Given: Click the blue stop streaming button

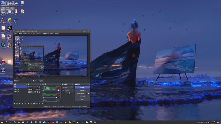Looking at the screenshot, I should tap(82, 87).
